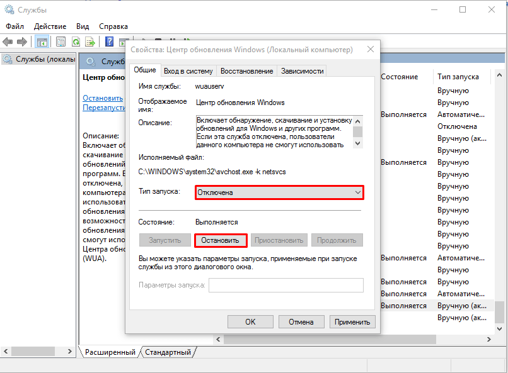Image resolution: width=508 pixels, height=373 pixels.
Task: Click the services list scroll-left arrow
Action: (x=218, y=340)
